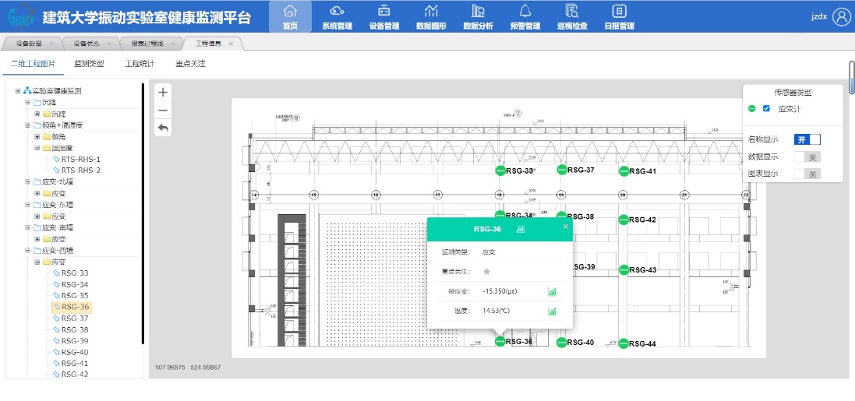Open the 微应变 chart icon in popup
This screenshot has width=855, height=401.
(552, 292)
